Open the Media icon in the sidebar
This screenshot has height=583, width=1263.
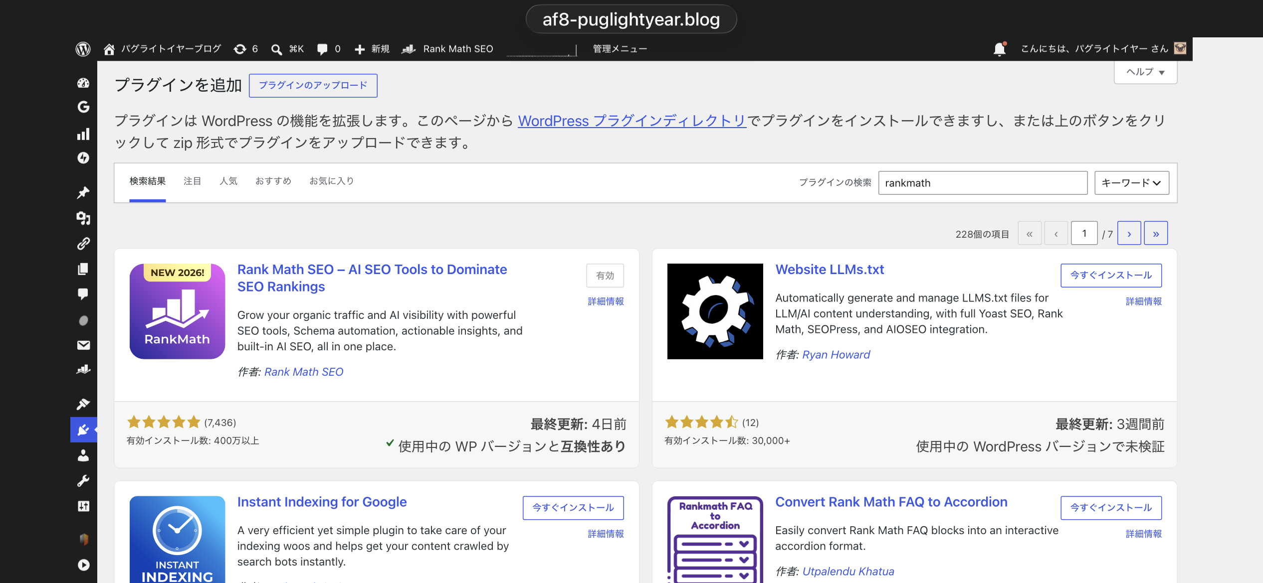click(x=83, y=218)
